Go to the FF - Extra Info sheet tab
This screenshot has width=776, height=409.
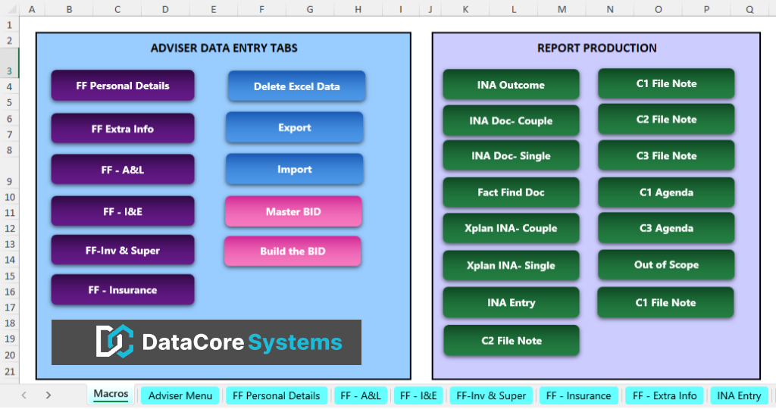[x=665, y=395]
